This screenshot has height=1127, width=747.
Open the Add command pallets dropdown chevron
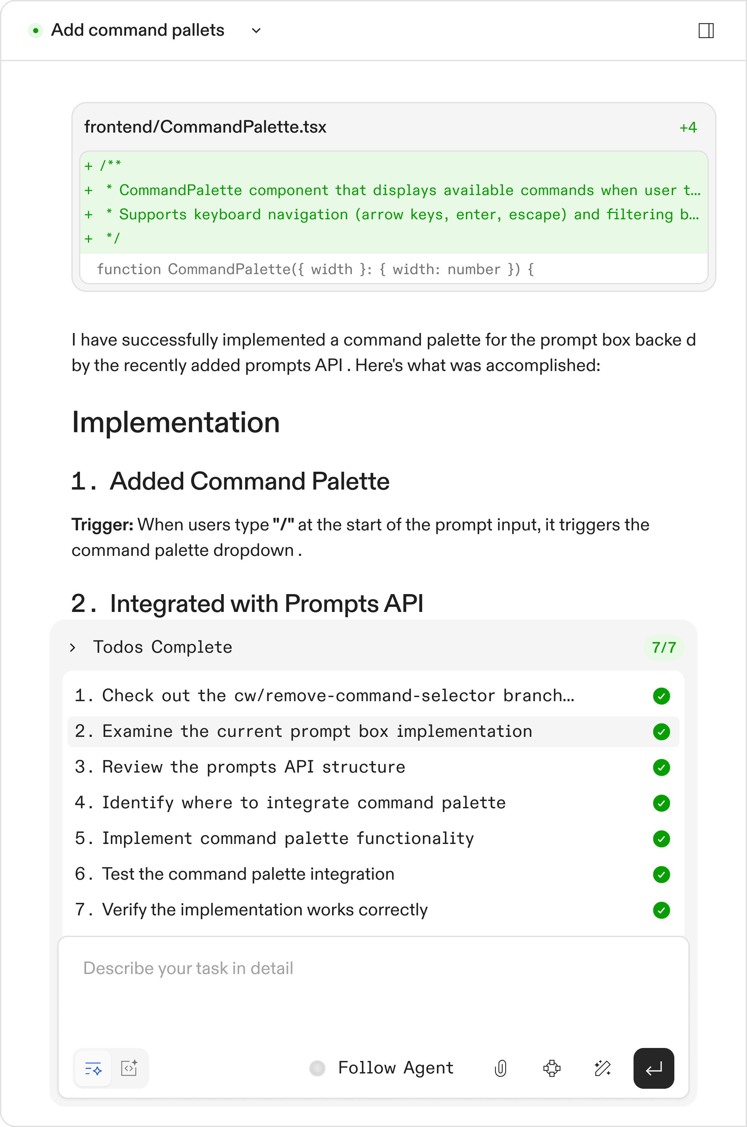256,31
